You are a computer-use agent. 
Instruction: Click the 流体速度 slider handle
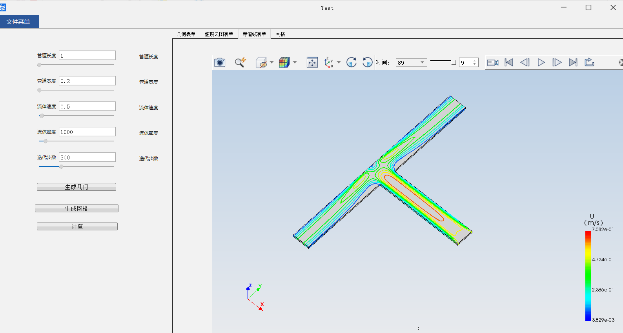tap(42, 116)
